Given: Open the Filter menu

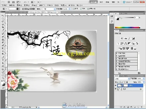Looking at the screenshot, I should coord(42,5).
